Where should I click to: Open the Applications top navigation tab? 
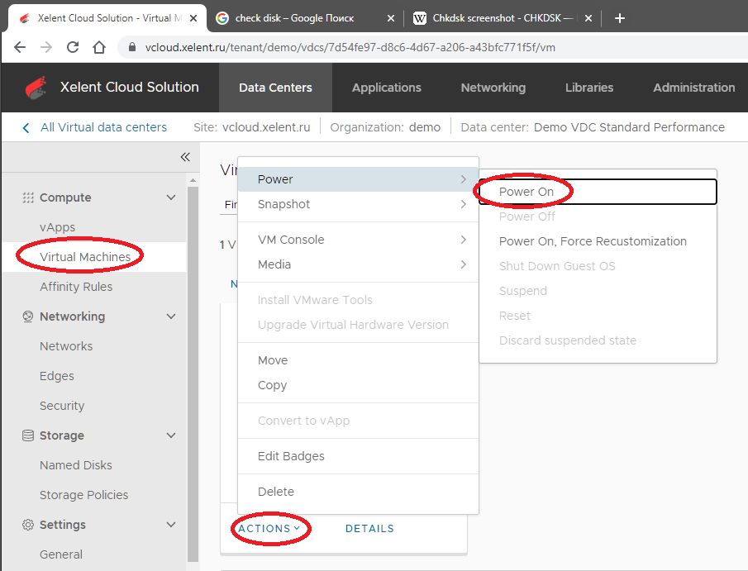coord(387,88)
